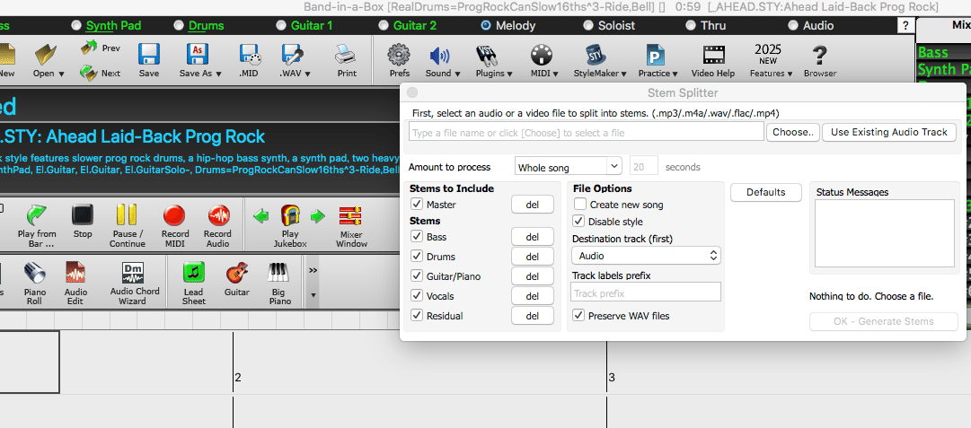Save the song with the Save floppy icon
Viewport: 971px width, 428px height.
(148, 61)
